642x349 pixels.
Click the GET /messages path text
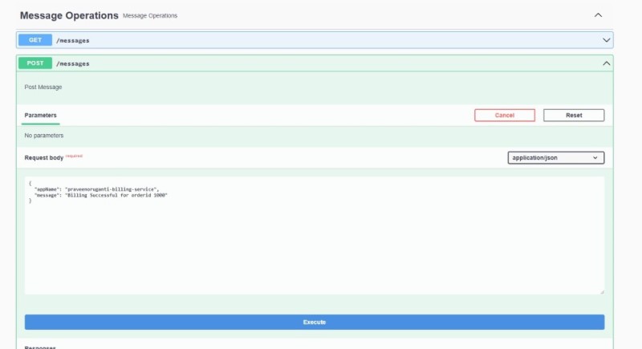pos(73,40)
